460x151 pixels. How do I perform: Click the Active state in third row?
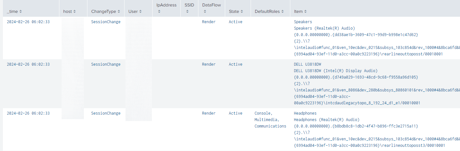click(x=235, y=113)
